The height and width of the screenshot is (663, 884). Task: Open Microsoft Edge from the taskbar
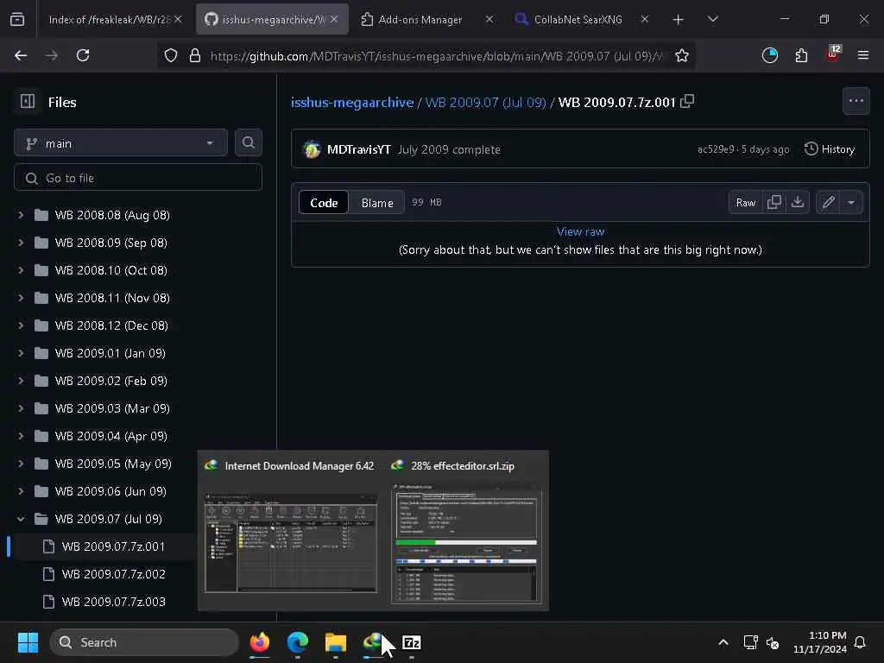point(298,642)
